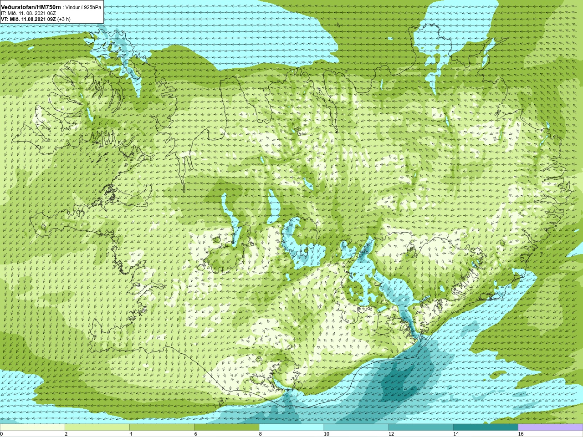Select the pale cream 0–2 legend swatch
The height and width of the screenshot is (437, 583).
point(32,427)
